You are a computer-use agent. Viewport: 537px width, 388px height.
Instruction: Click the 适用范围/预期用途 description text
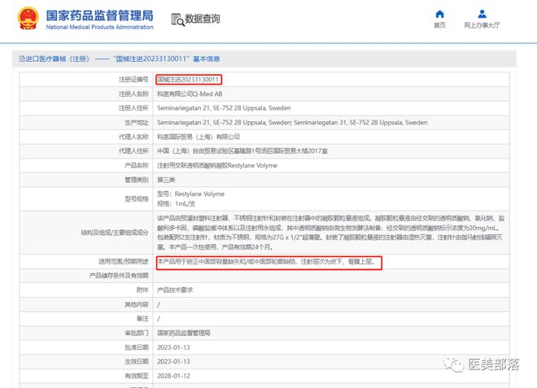coord(266,262)
